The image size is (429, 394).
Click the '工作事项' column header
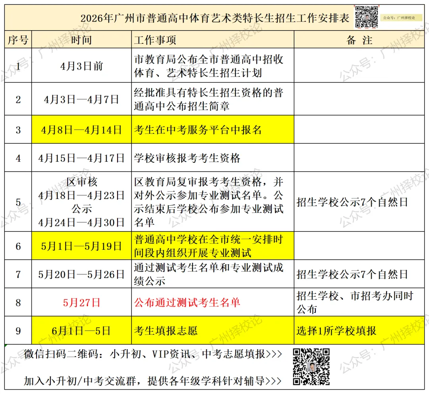[213, 40]
